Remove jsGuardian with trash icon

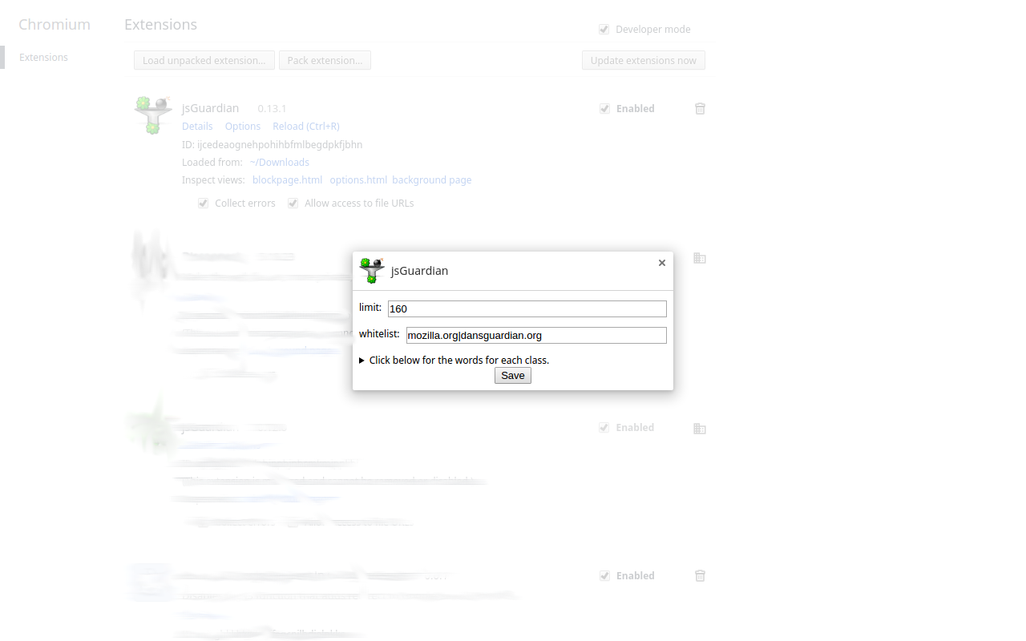pyautogui.click(x=700, y=108)
